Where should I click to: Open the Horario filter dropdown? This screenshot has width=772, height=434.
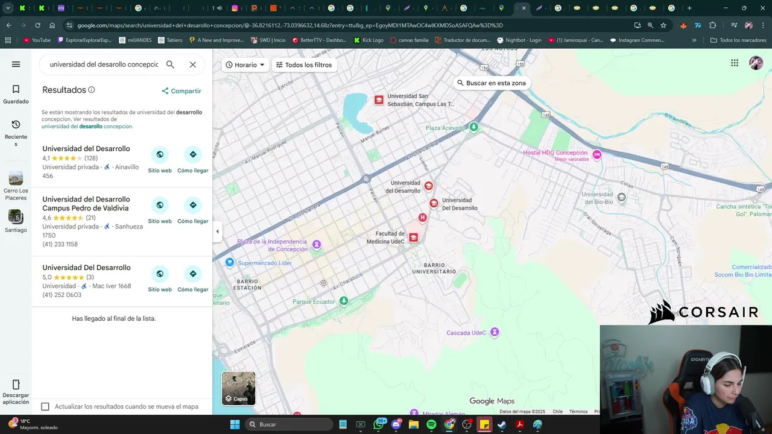(245, 64)
